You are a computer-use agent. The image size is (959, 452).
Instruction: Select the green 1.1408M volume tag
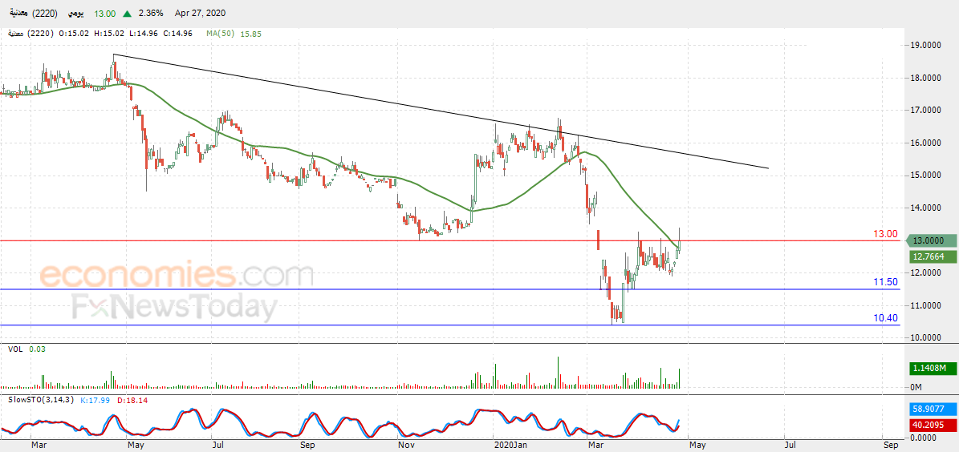[931, 369]
